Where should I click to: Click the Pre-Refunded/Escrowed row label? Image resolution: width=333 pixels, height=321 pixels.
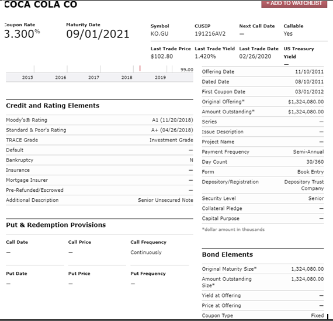[x=34, y=190]
